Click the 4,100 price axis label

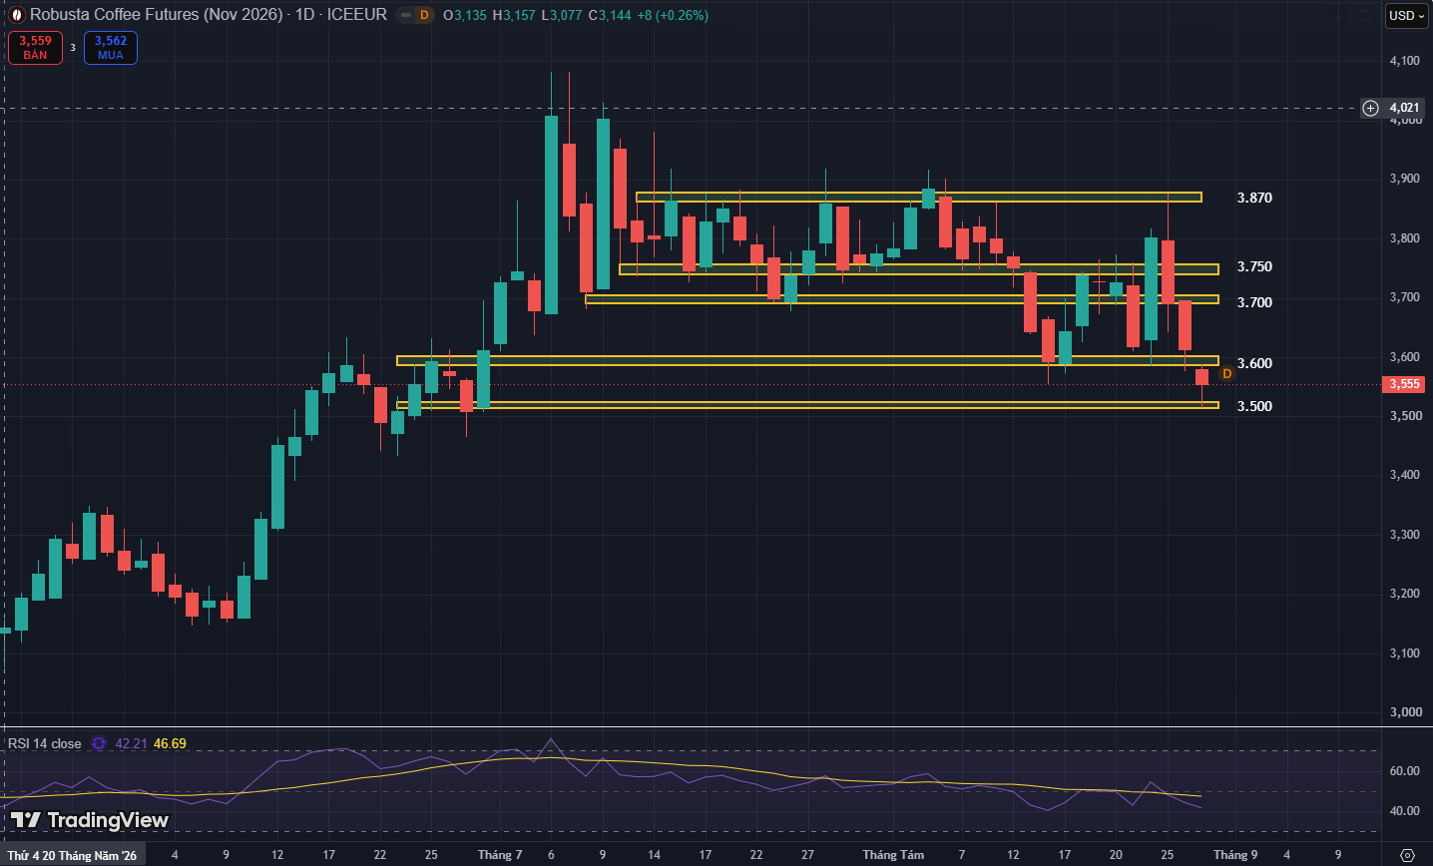[1404, 61]
